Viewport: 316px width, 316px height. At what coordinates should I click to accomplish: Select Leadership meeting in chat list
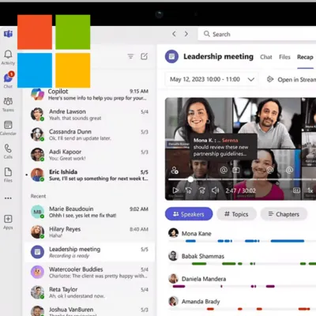pos(89,252)
